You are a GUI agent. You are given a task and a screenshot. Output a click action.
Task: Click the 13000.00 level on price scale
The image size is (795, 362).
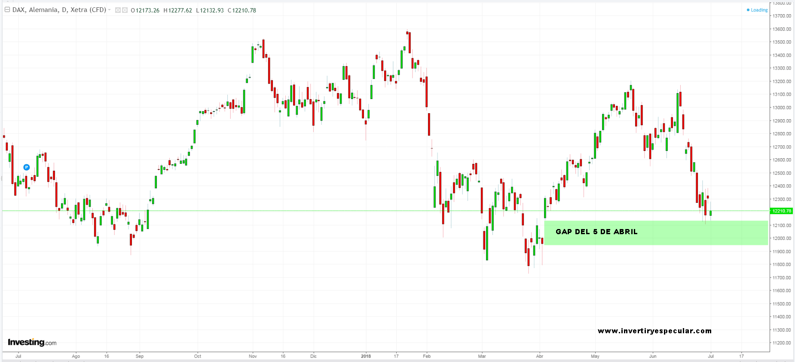pos(782,108)
